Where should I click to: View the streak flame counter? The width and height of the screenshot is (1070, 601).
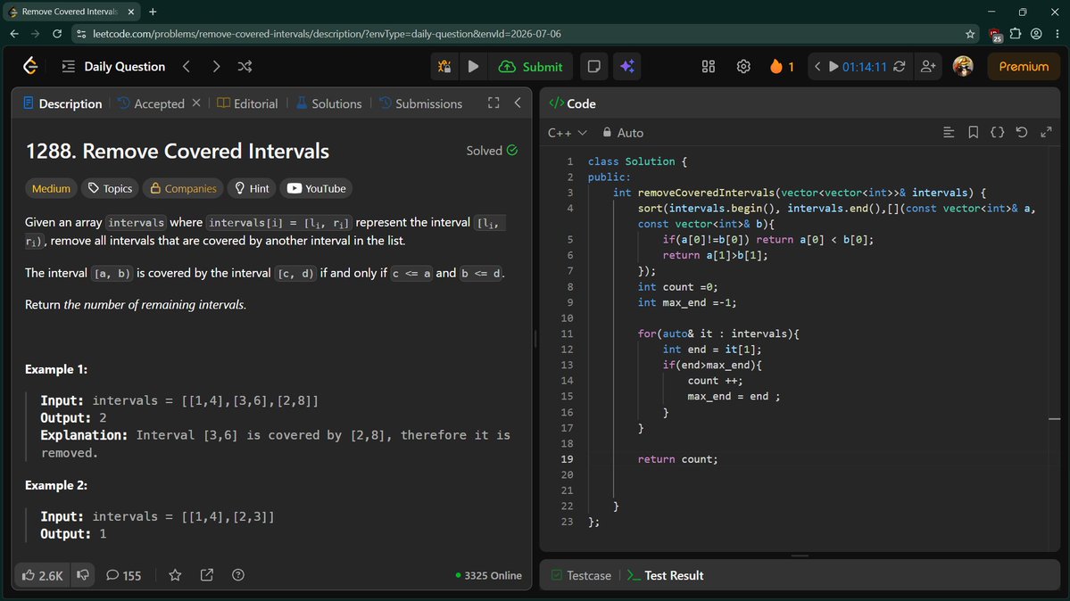(782, 66)
